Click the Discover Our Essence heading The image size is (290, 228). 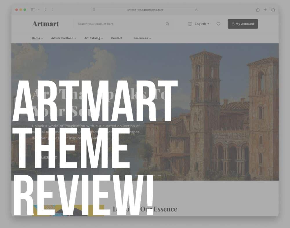point(145,209)
